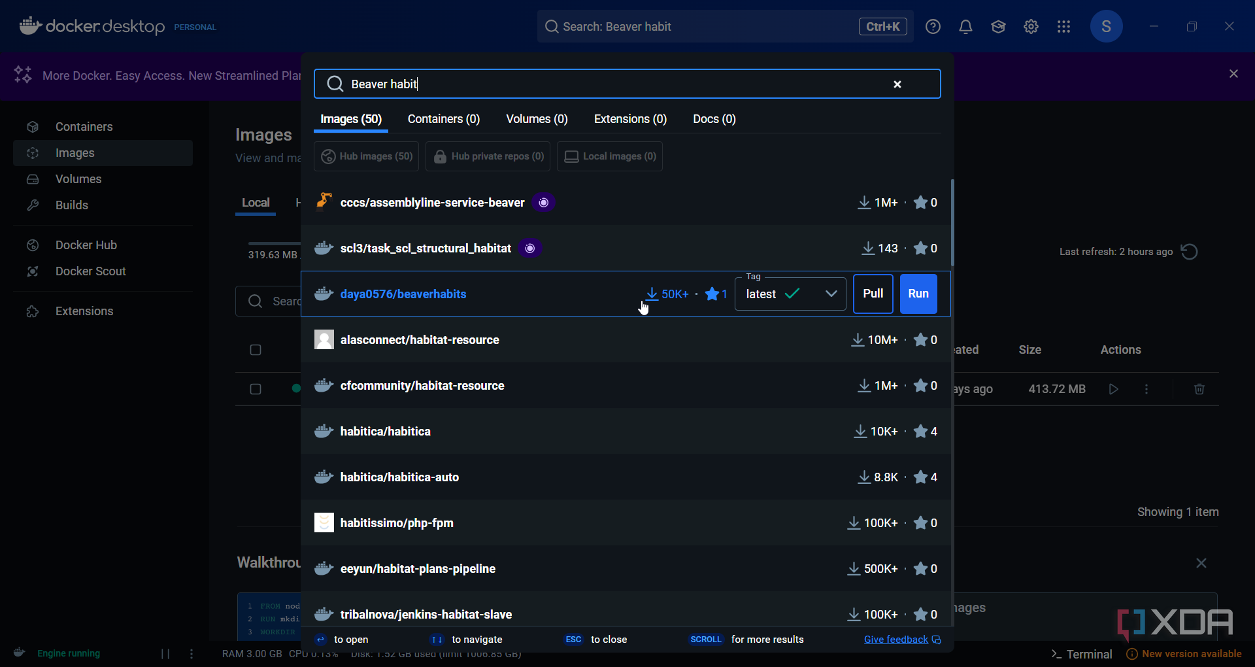Click the star icon on daya0576/beaverhabits
1255x667 pixels.
pos(712,294)
